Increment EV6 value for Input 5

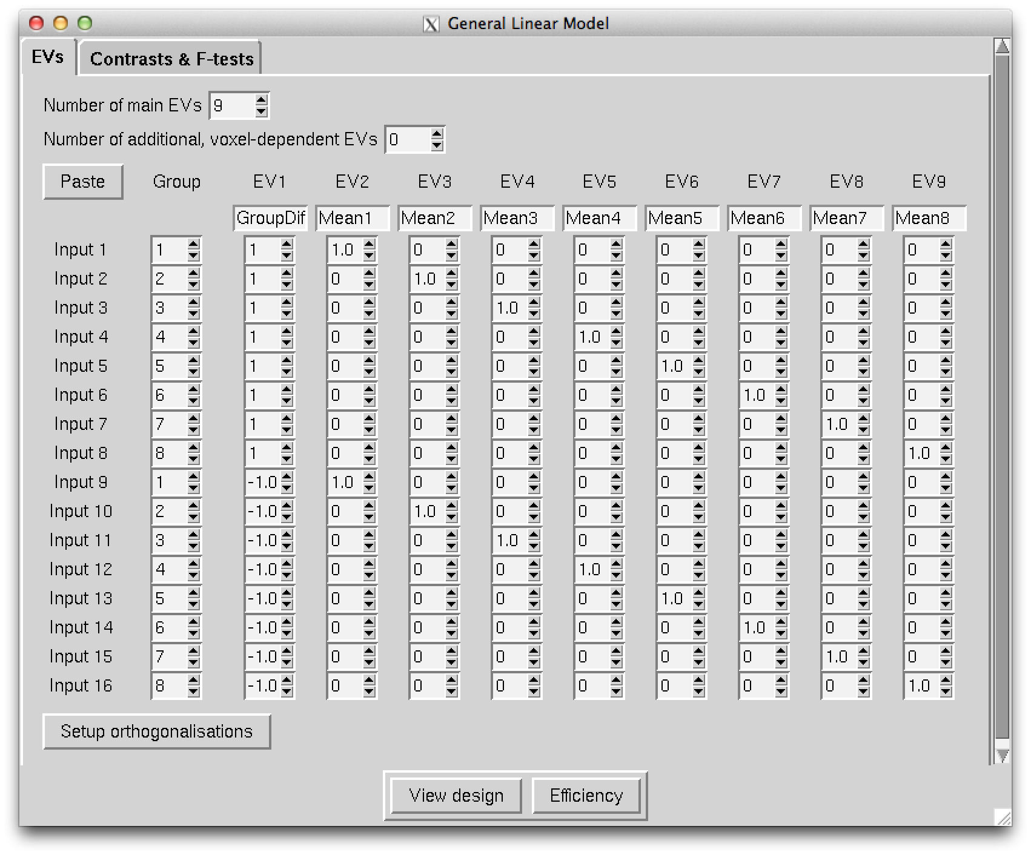tap(698, 361)
